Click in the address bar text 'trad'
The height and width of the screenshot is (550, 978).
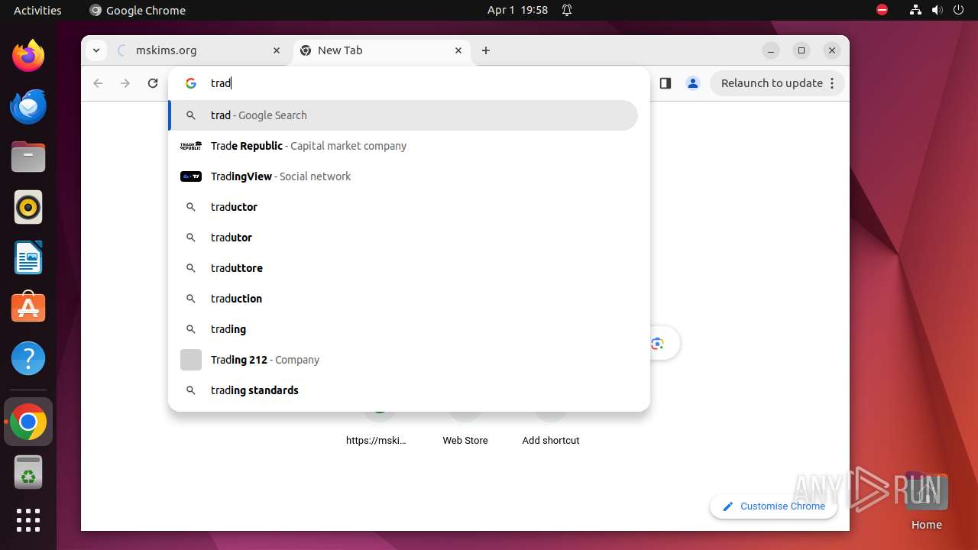point(221,83)
